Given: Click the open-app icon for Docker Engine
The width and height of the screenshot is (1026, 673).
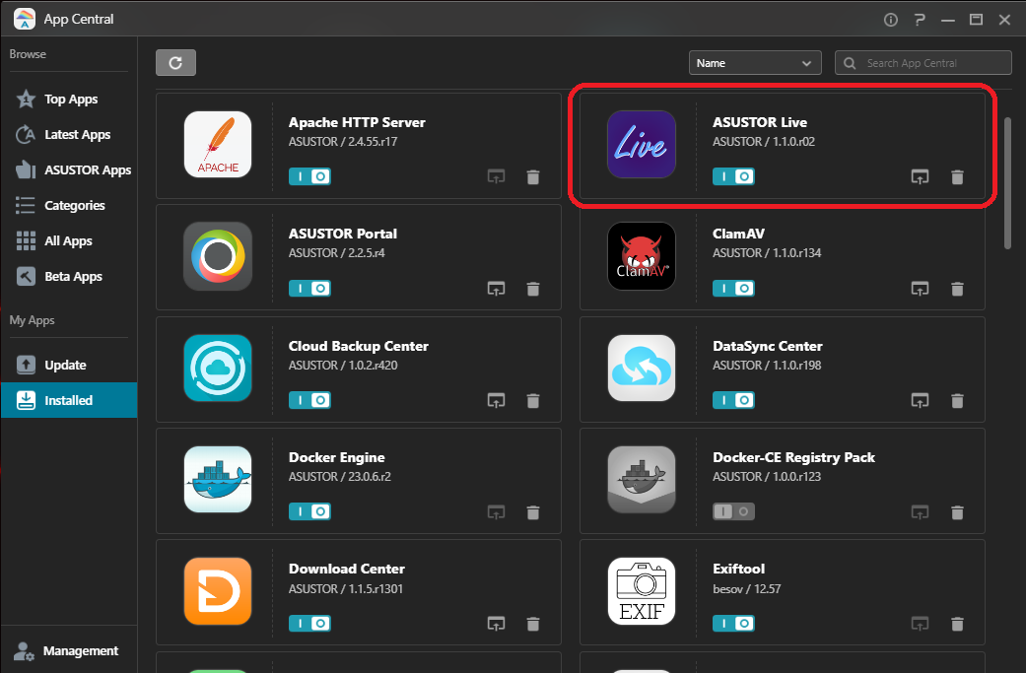Looking at the screenshot, I should pyautogui.click(x=496, y=512).
